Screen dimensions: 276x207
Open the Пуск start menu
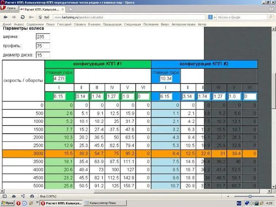[7, 203]
